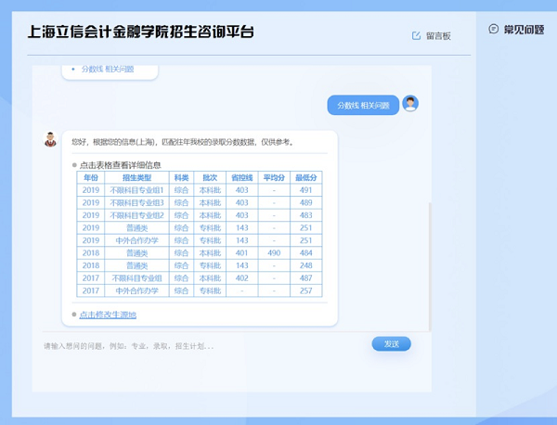Click the lowest score 484 cell
The width and height of the screenshot is (557, 425).
coord(305,252)
